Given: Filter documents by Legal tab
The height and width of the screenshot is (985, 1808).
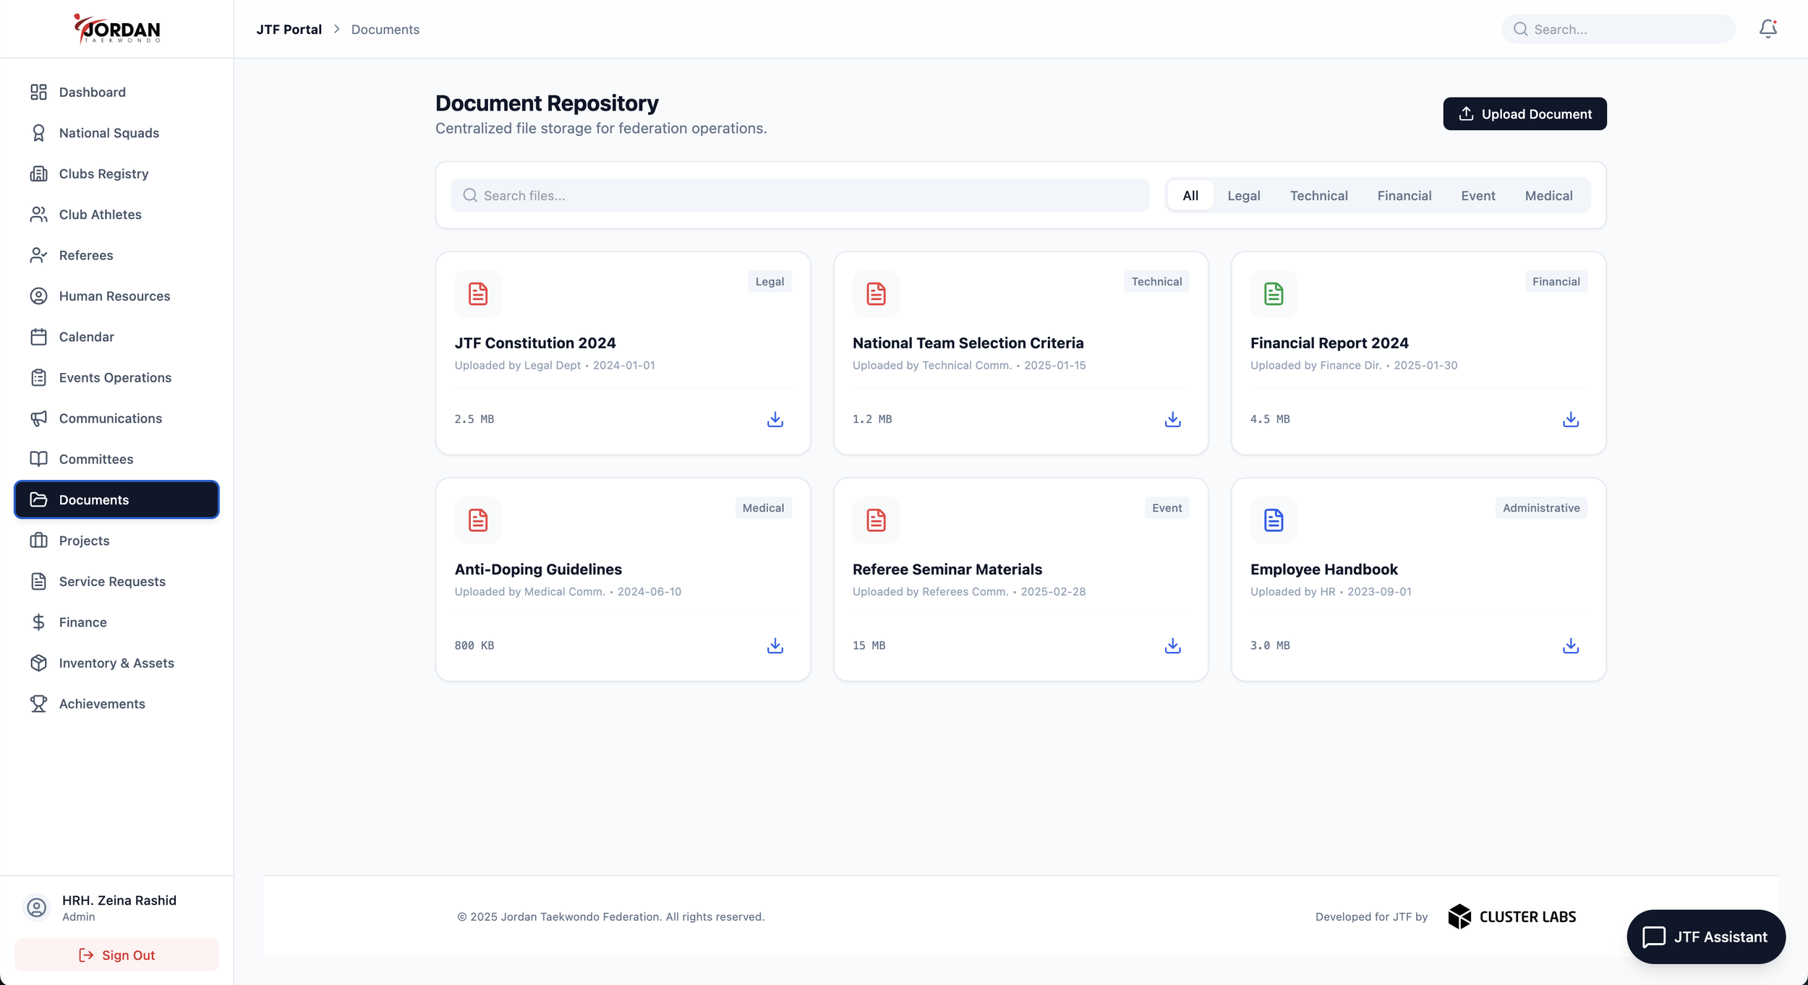Looking at the screenshot, I should coord(1243,195).
